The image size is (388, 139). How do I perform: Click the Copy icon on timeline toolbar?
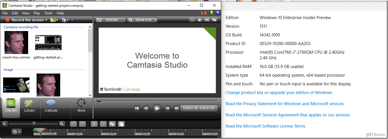click(112, 124)
